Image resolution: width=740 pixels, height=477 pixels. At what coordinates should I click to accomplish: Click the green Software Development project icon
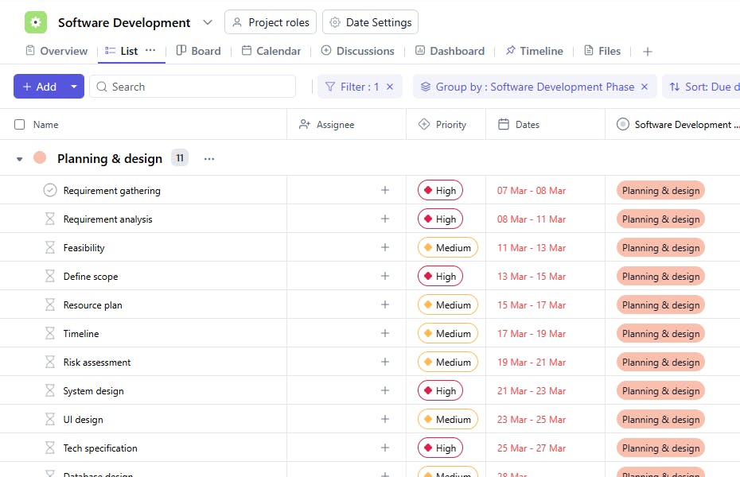tap(36, 22)
